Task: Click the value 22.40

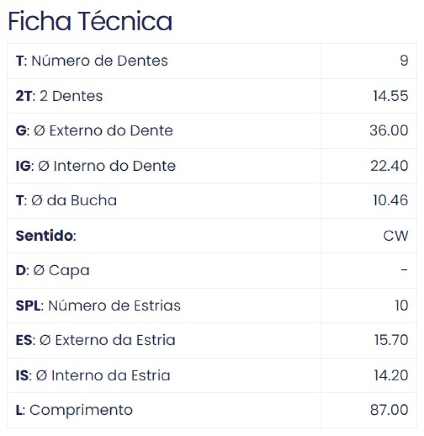Action: tap(389, 166)
